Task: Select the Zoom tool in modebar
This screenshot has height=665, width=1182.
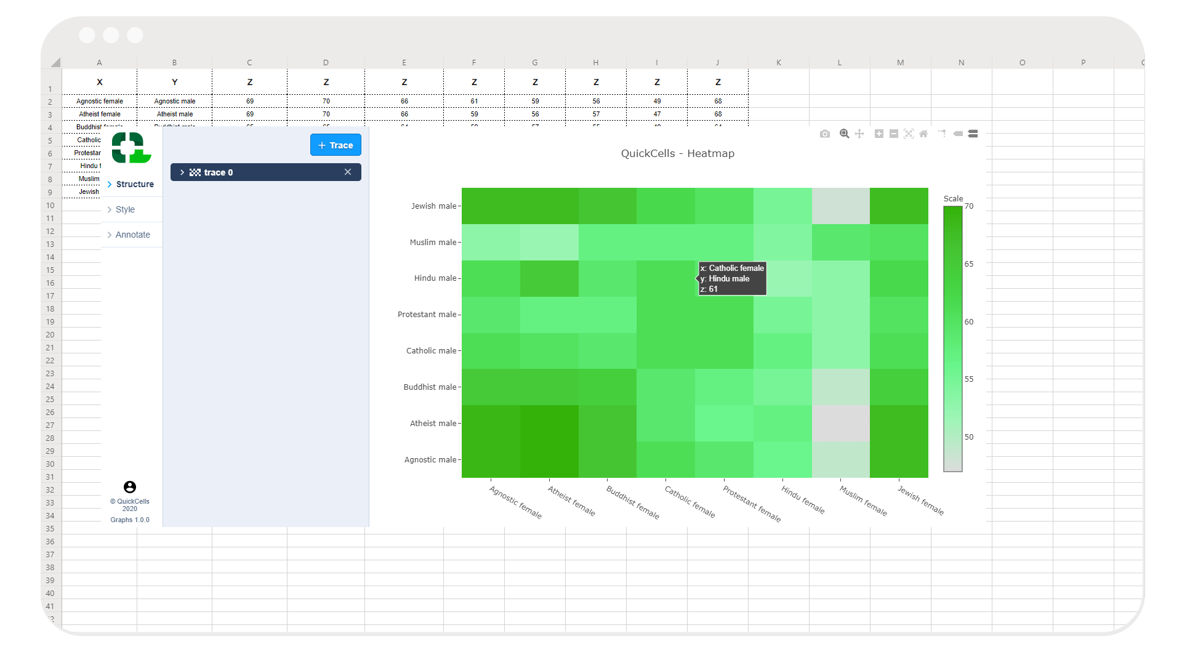Action: tap(845, 134)
